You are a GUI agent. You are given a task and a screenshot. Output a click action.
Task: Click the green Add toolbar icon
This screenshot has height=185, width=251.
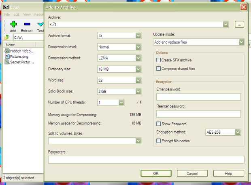pos(14,24)
